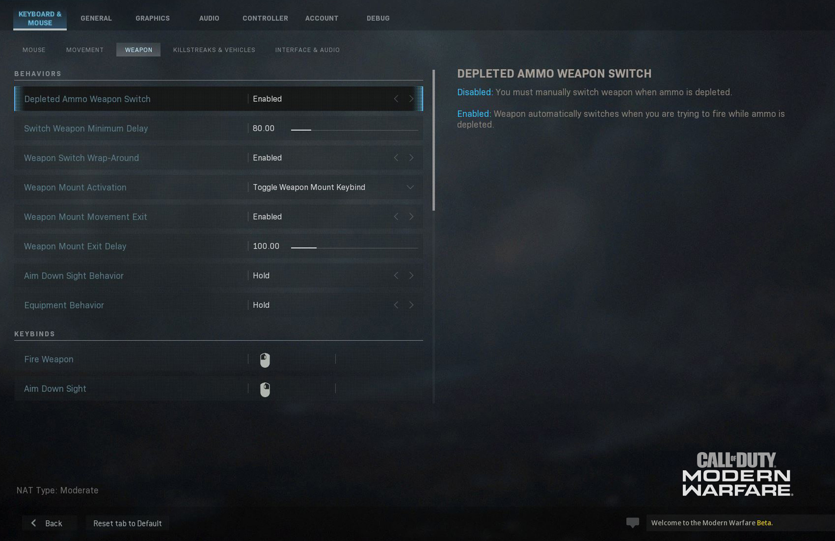835x541 pixels.
Task: Click the left arrow for Depleted Ammo Weapon Switch
Action: click(x=396, y=99)
